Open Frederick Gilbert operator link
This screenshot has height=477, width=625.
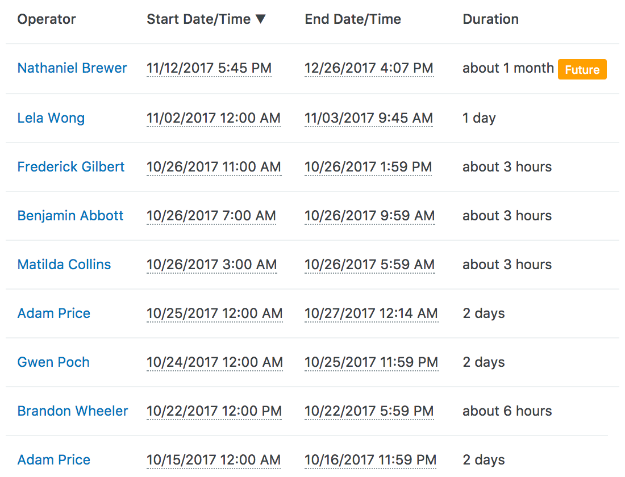pyautogui.click(x=71, y=167)
